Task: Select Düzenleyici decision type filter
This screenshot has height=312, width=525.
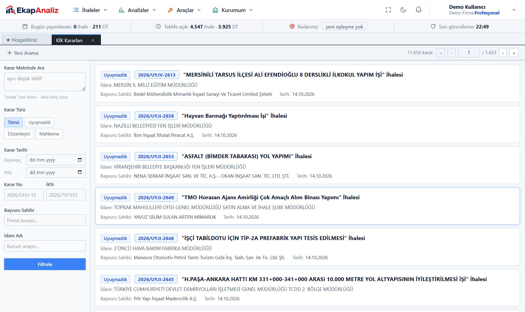Action: [x=19, y=134]
